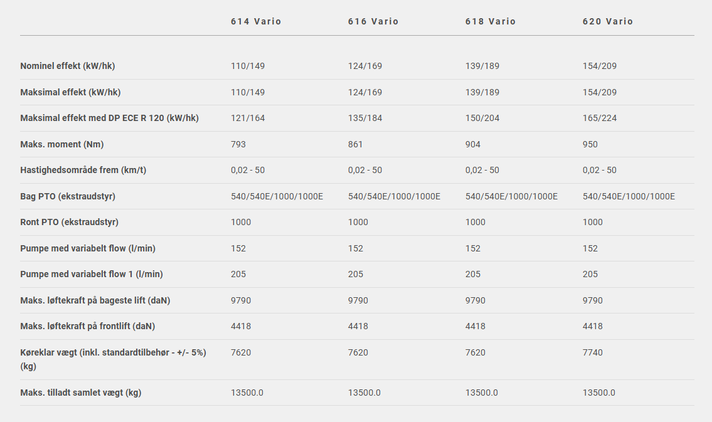Click the Maksimal effekt (kW/hk) row label
The image size is (712, 422).
pyautogui.click(x=70, y=92)
